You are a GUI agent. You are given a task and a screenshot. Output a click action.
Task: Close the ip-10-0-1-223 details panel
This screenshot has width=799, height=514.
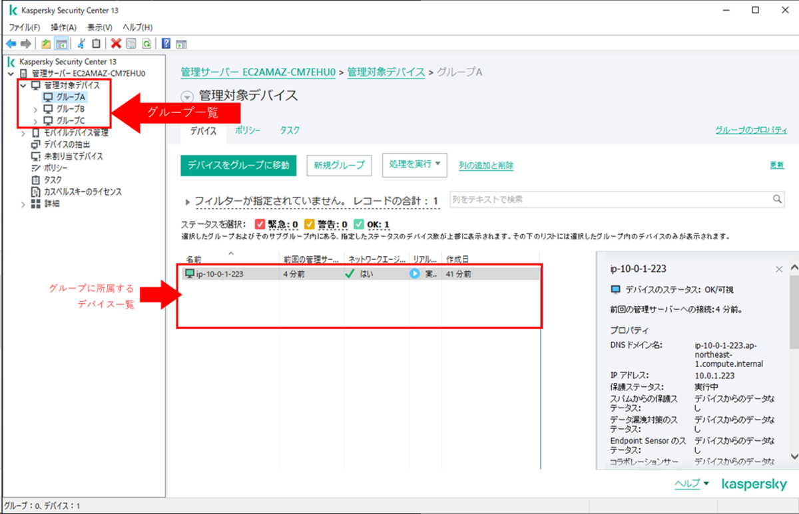779,269
